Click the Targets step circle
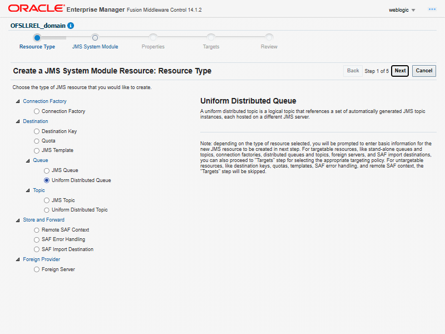This screenshot has height=334, width=445. click(x=211, y=37)
